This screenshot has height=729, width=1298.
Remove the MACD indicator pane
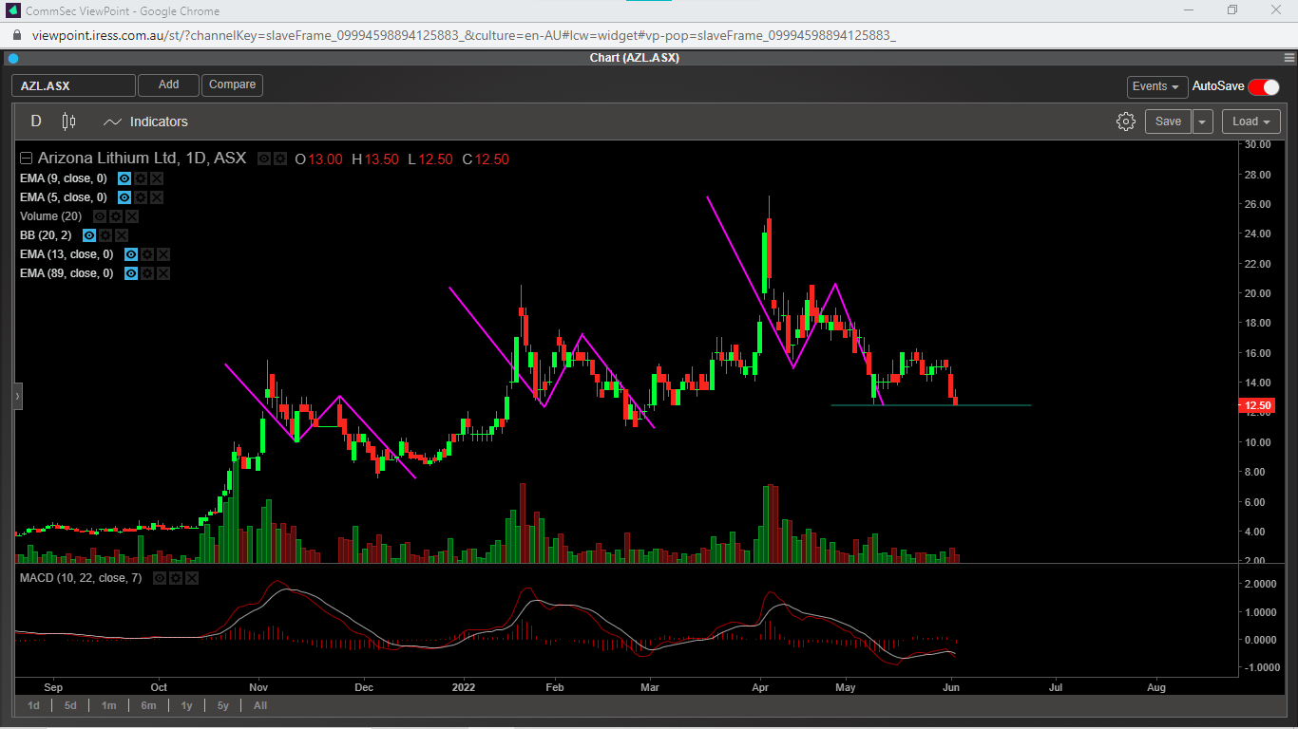click(192, 578)
